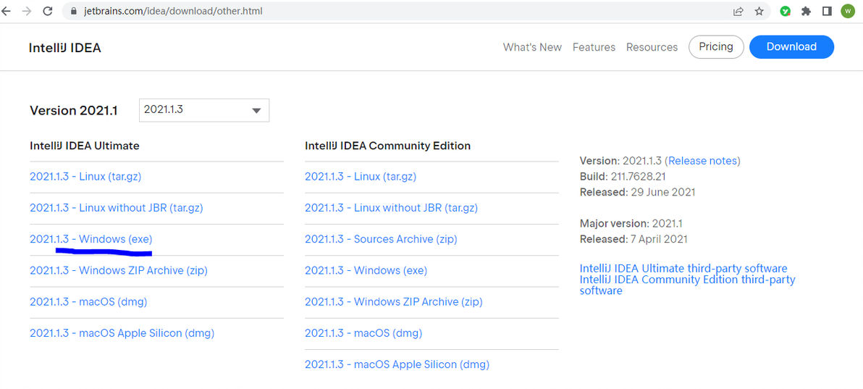Toggle the browser side panel icon

point(826,12)
